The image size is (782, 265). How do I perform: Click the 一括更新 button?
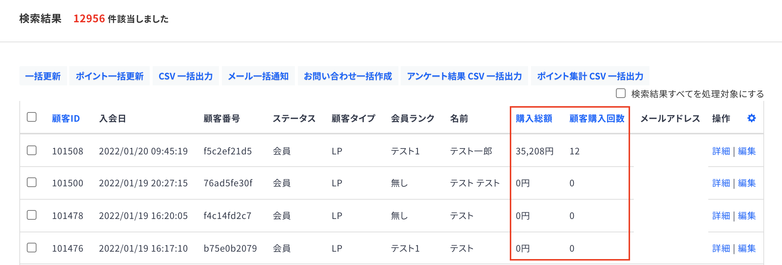click(x=43, y=76)
